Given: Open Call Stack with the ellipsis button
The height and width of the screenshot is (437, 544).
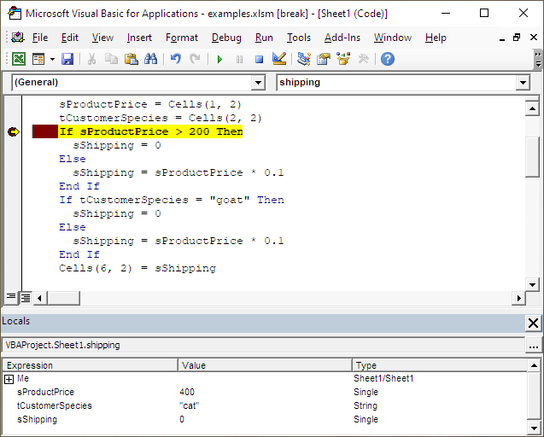Looking at the screenshot, I should [534, 346].
